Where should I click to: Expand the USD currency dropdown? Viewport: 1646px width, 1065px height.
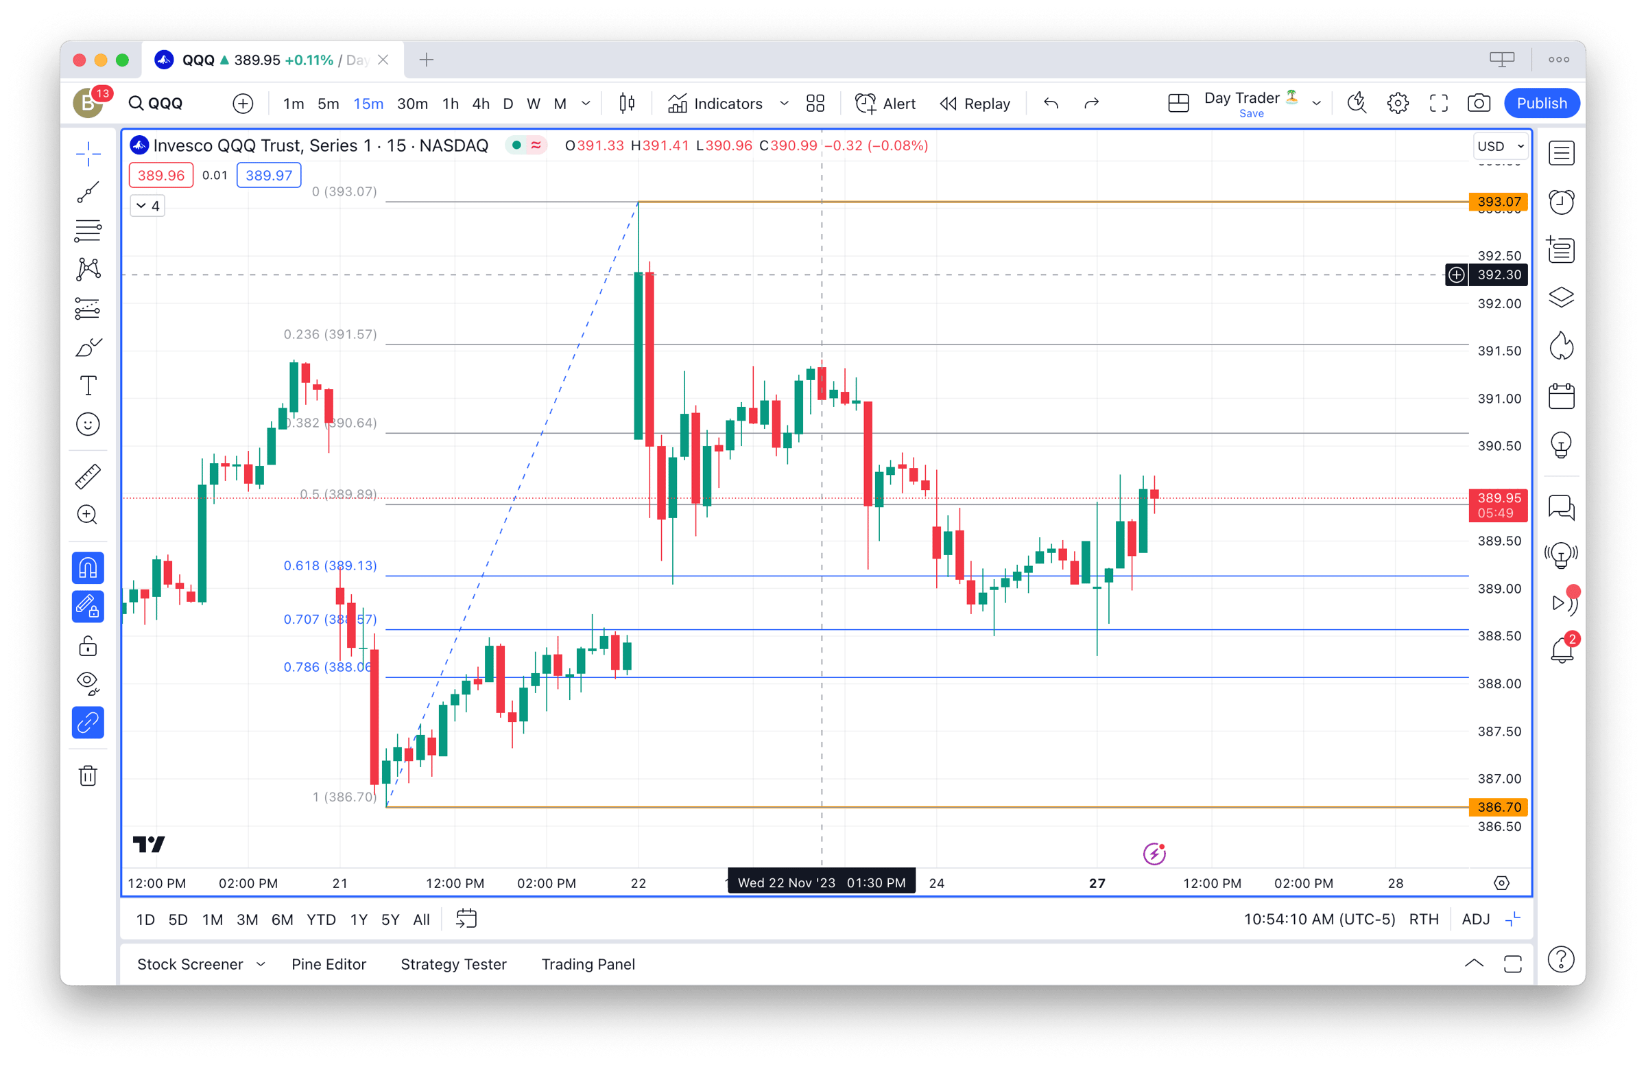point(1499,146)
